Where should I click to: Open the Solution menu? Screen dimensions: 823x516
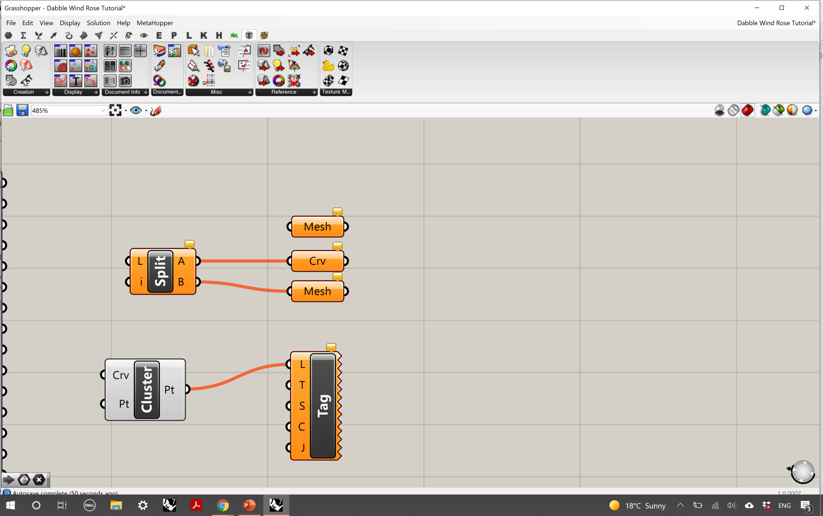pos(98,23)
